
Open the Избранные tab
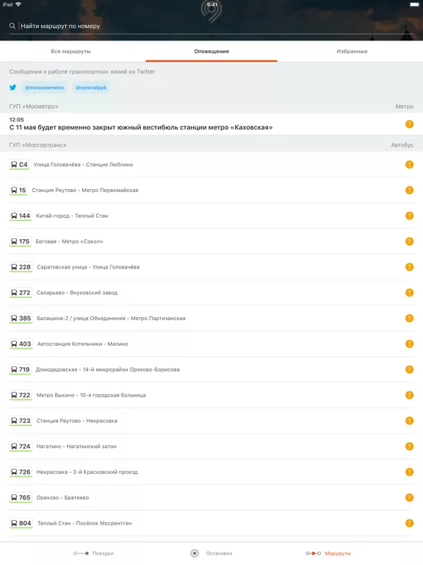point(352,51)
